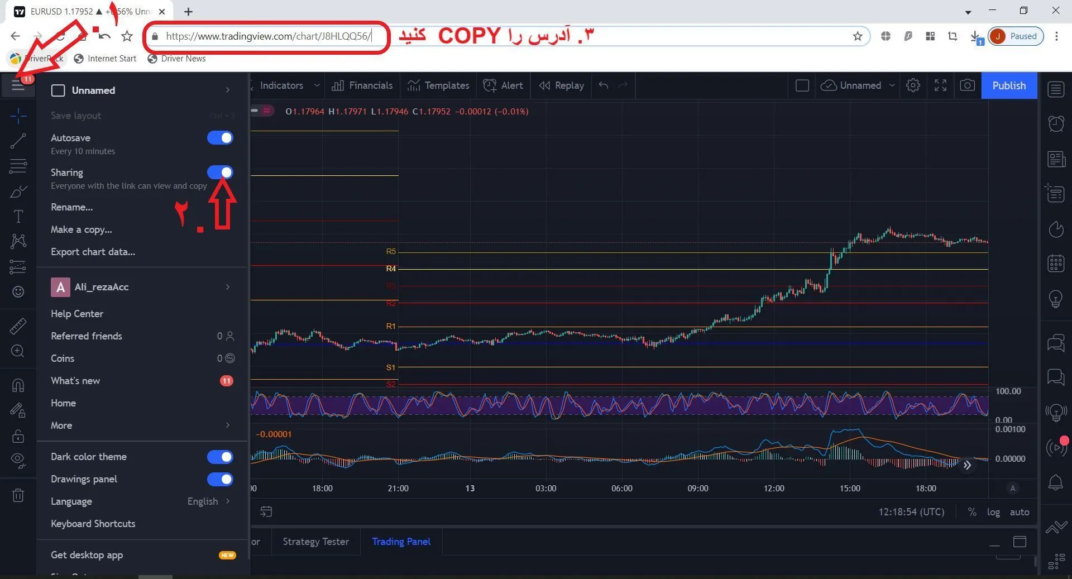The height and width of the screenshot is (579, 1072).
Task: Choose Rename... from the menu
Action: pyautogui.click(x=72, y=207)
